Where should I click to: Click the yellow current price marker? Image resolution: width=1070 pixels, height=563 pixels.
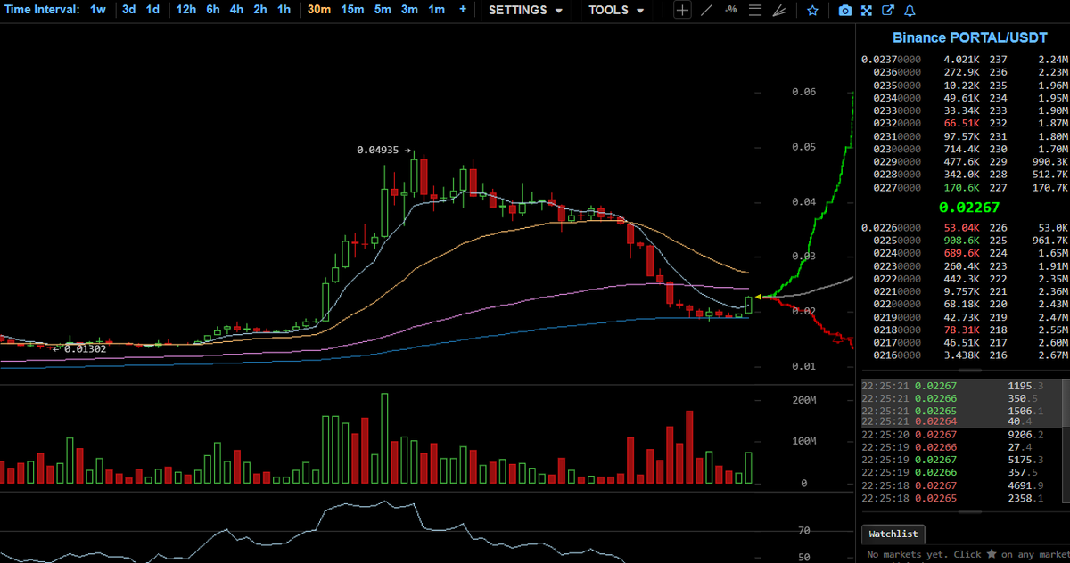tap(757, 297)
